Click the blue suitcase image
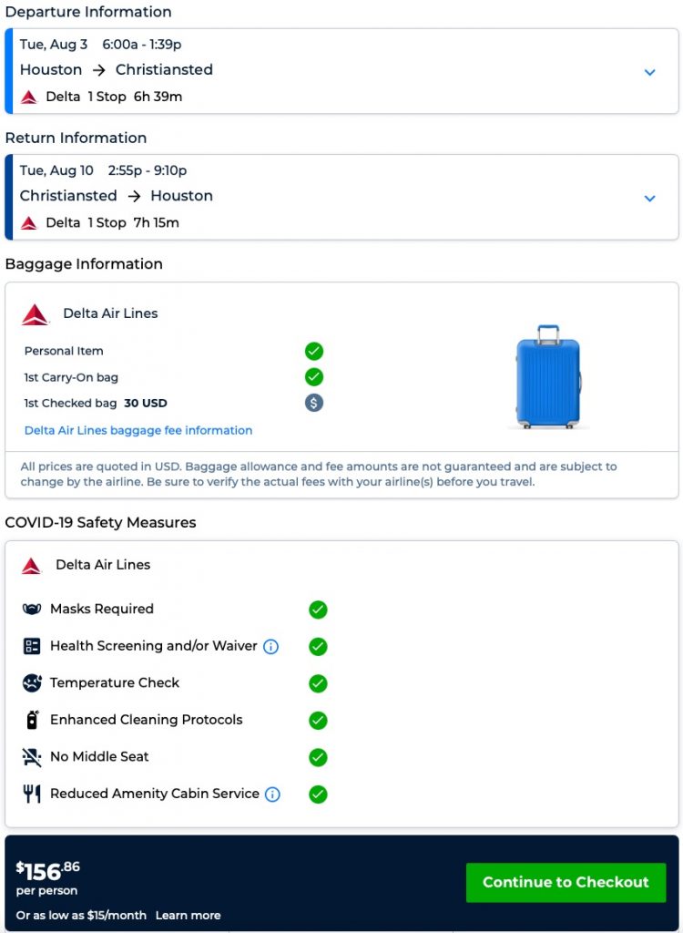 pos(548,377)
